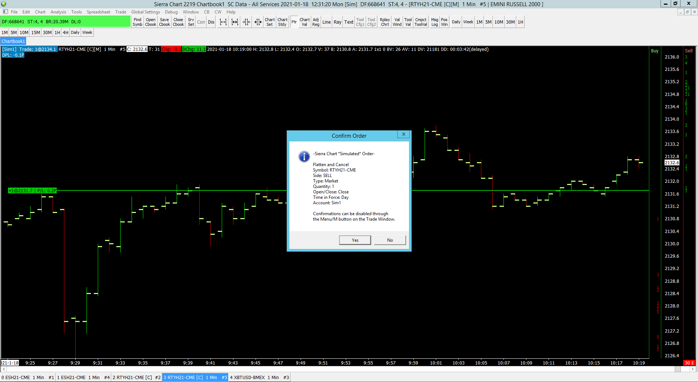Open Chart Settings toolbar button
This screenshot has height=382, width=698.
[270, 22]
